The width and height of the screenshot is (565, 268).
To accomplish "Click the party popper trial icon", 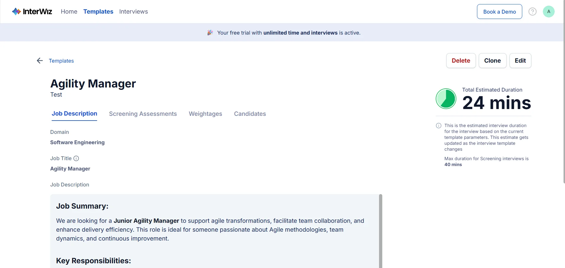I will tap(210, 33).
